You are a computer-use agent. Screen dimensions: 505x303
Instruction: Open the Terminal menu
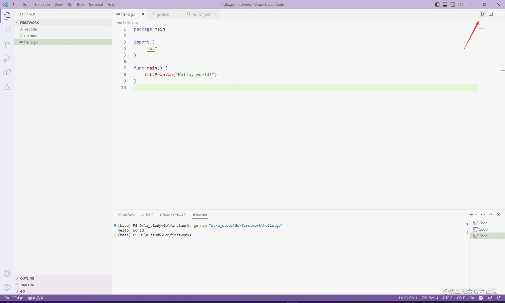pos(96,4)
